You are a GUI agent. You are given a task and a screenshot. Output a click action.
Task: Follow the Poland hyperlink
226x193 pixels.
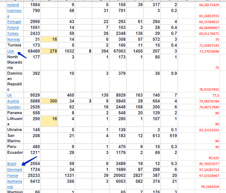tap(13, 28)
